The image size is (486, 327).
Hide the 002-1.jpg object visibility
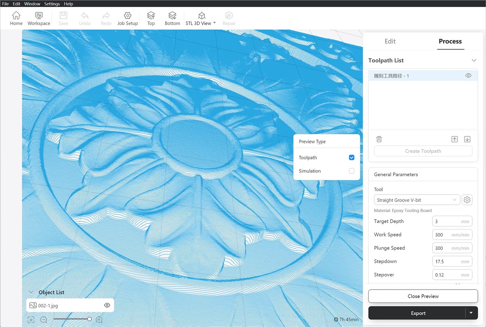pos(107,305)
